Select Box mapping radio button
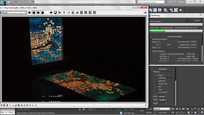Image resolution: width=204 pixels, height=115 pixels. tap(157, 87)
